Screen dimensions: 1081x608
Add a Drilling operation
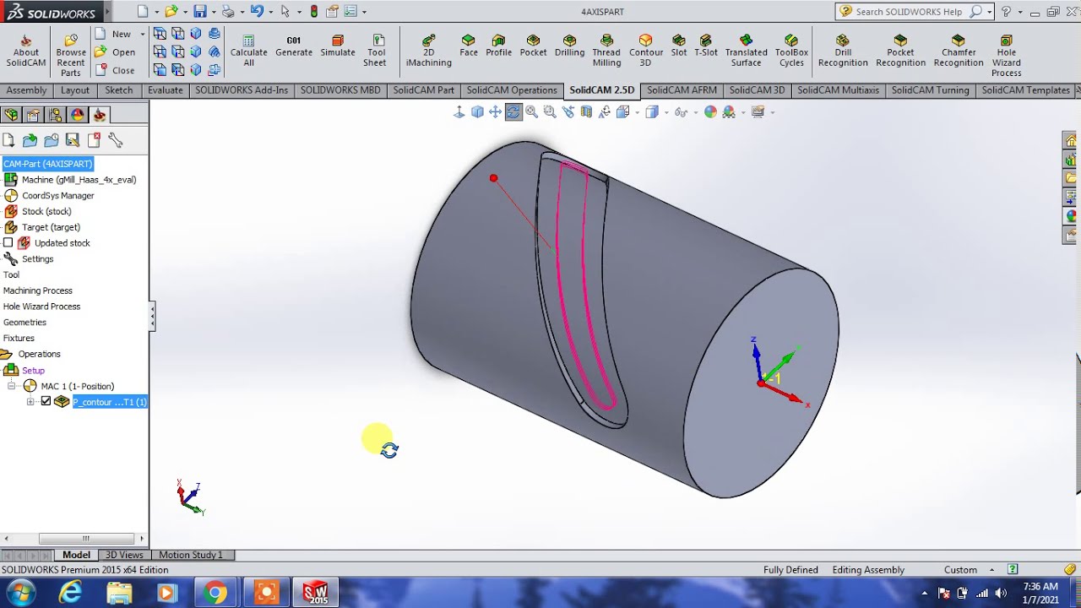[x=569, y=46]
